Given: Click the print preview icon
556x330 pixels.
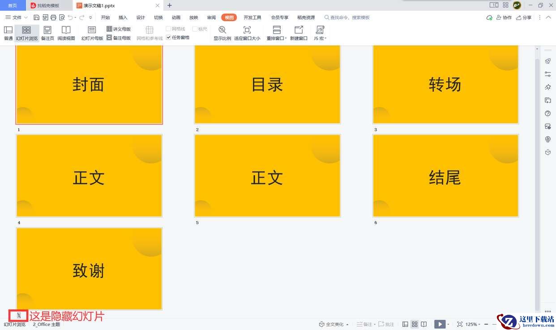Looking at the screenshot, I should (x=62, y=17).
